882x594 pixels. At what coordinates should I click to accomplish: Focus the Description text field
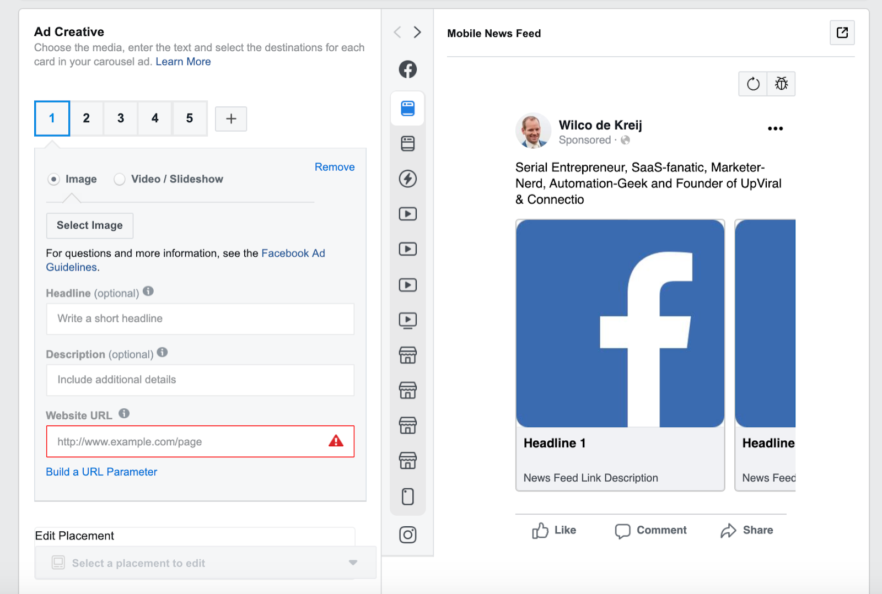(200, 380)
